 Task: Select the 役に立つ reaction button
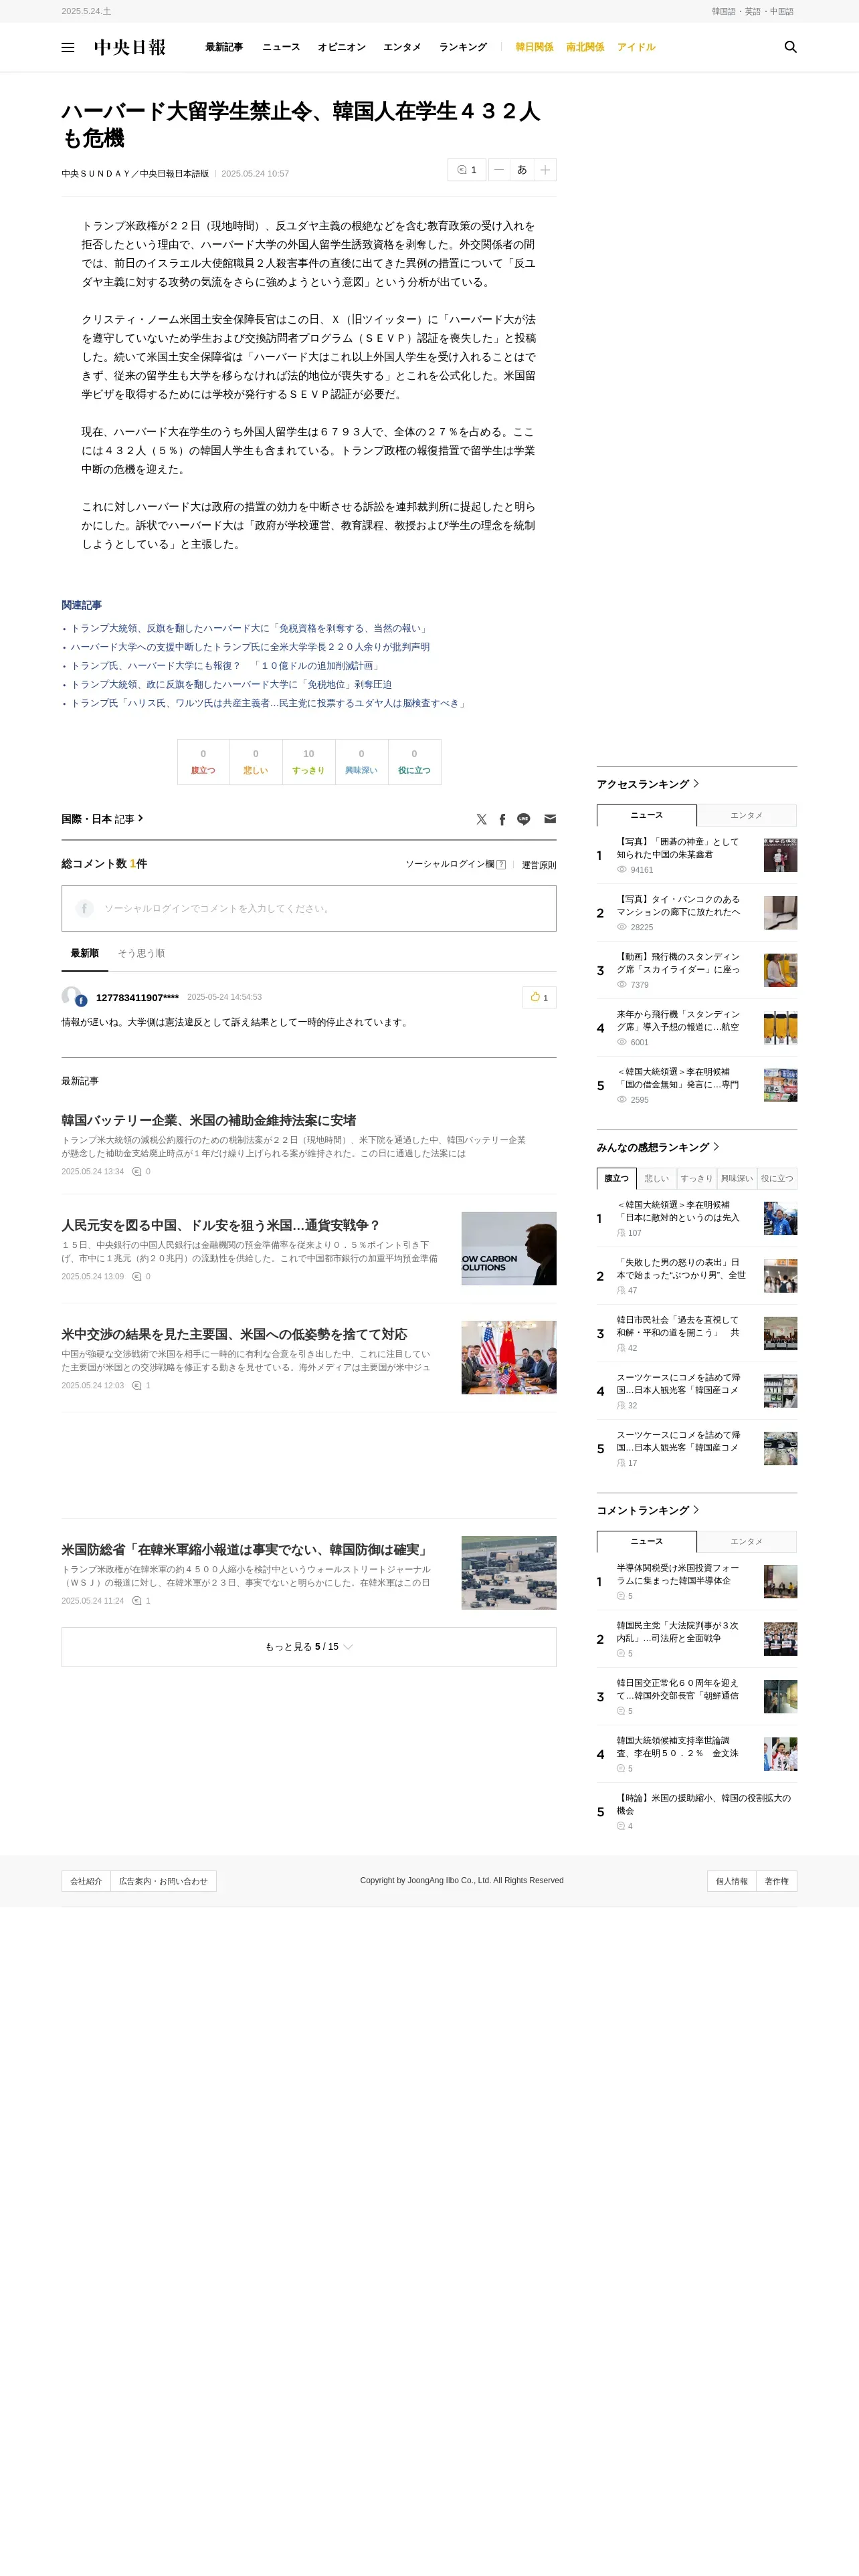point(414,762)
